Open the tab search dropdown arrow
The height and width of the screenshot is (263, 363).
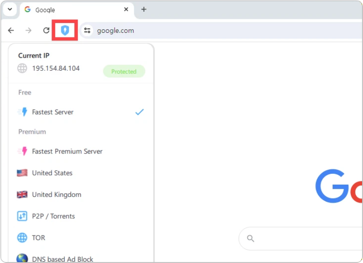(x=10, y=9)
